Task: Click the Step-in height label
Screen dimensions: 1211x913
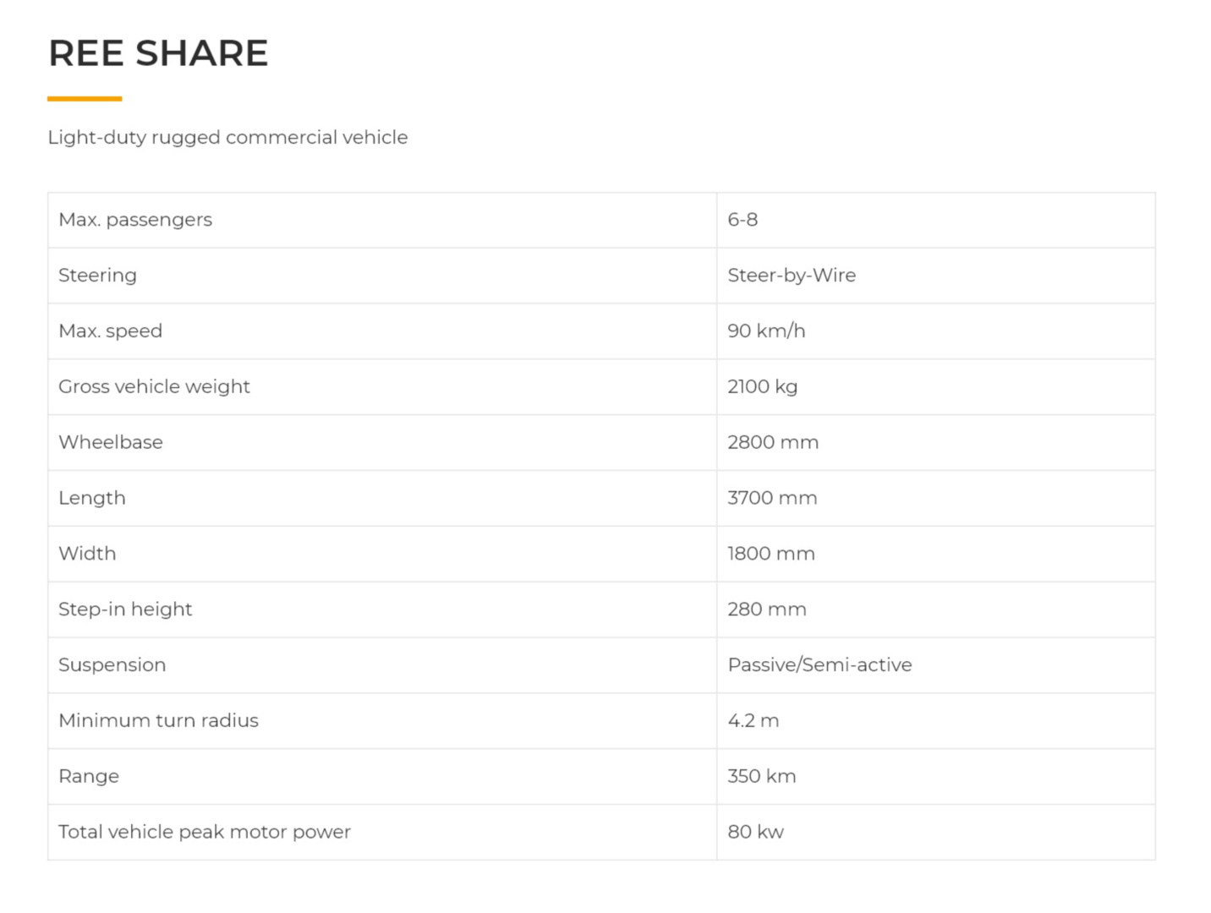Action: [x=125, y=610]
